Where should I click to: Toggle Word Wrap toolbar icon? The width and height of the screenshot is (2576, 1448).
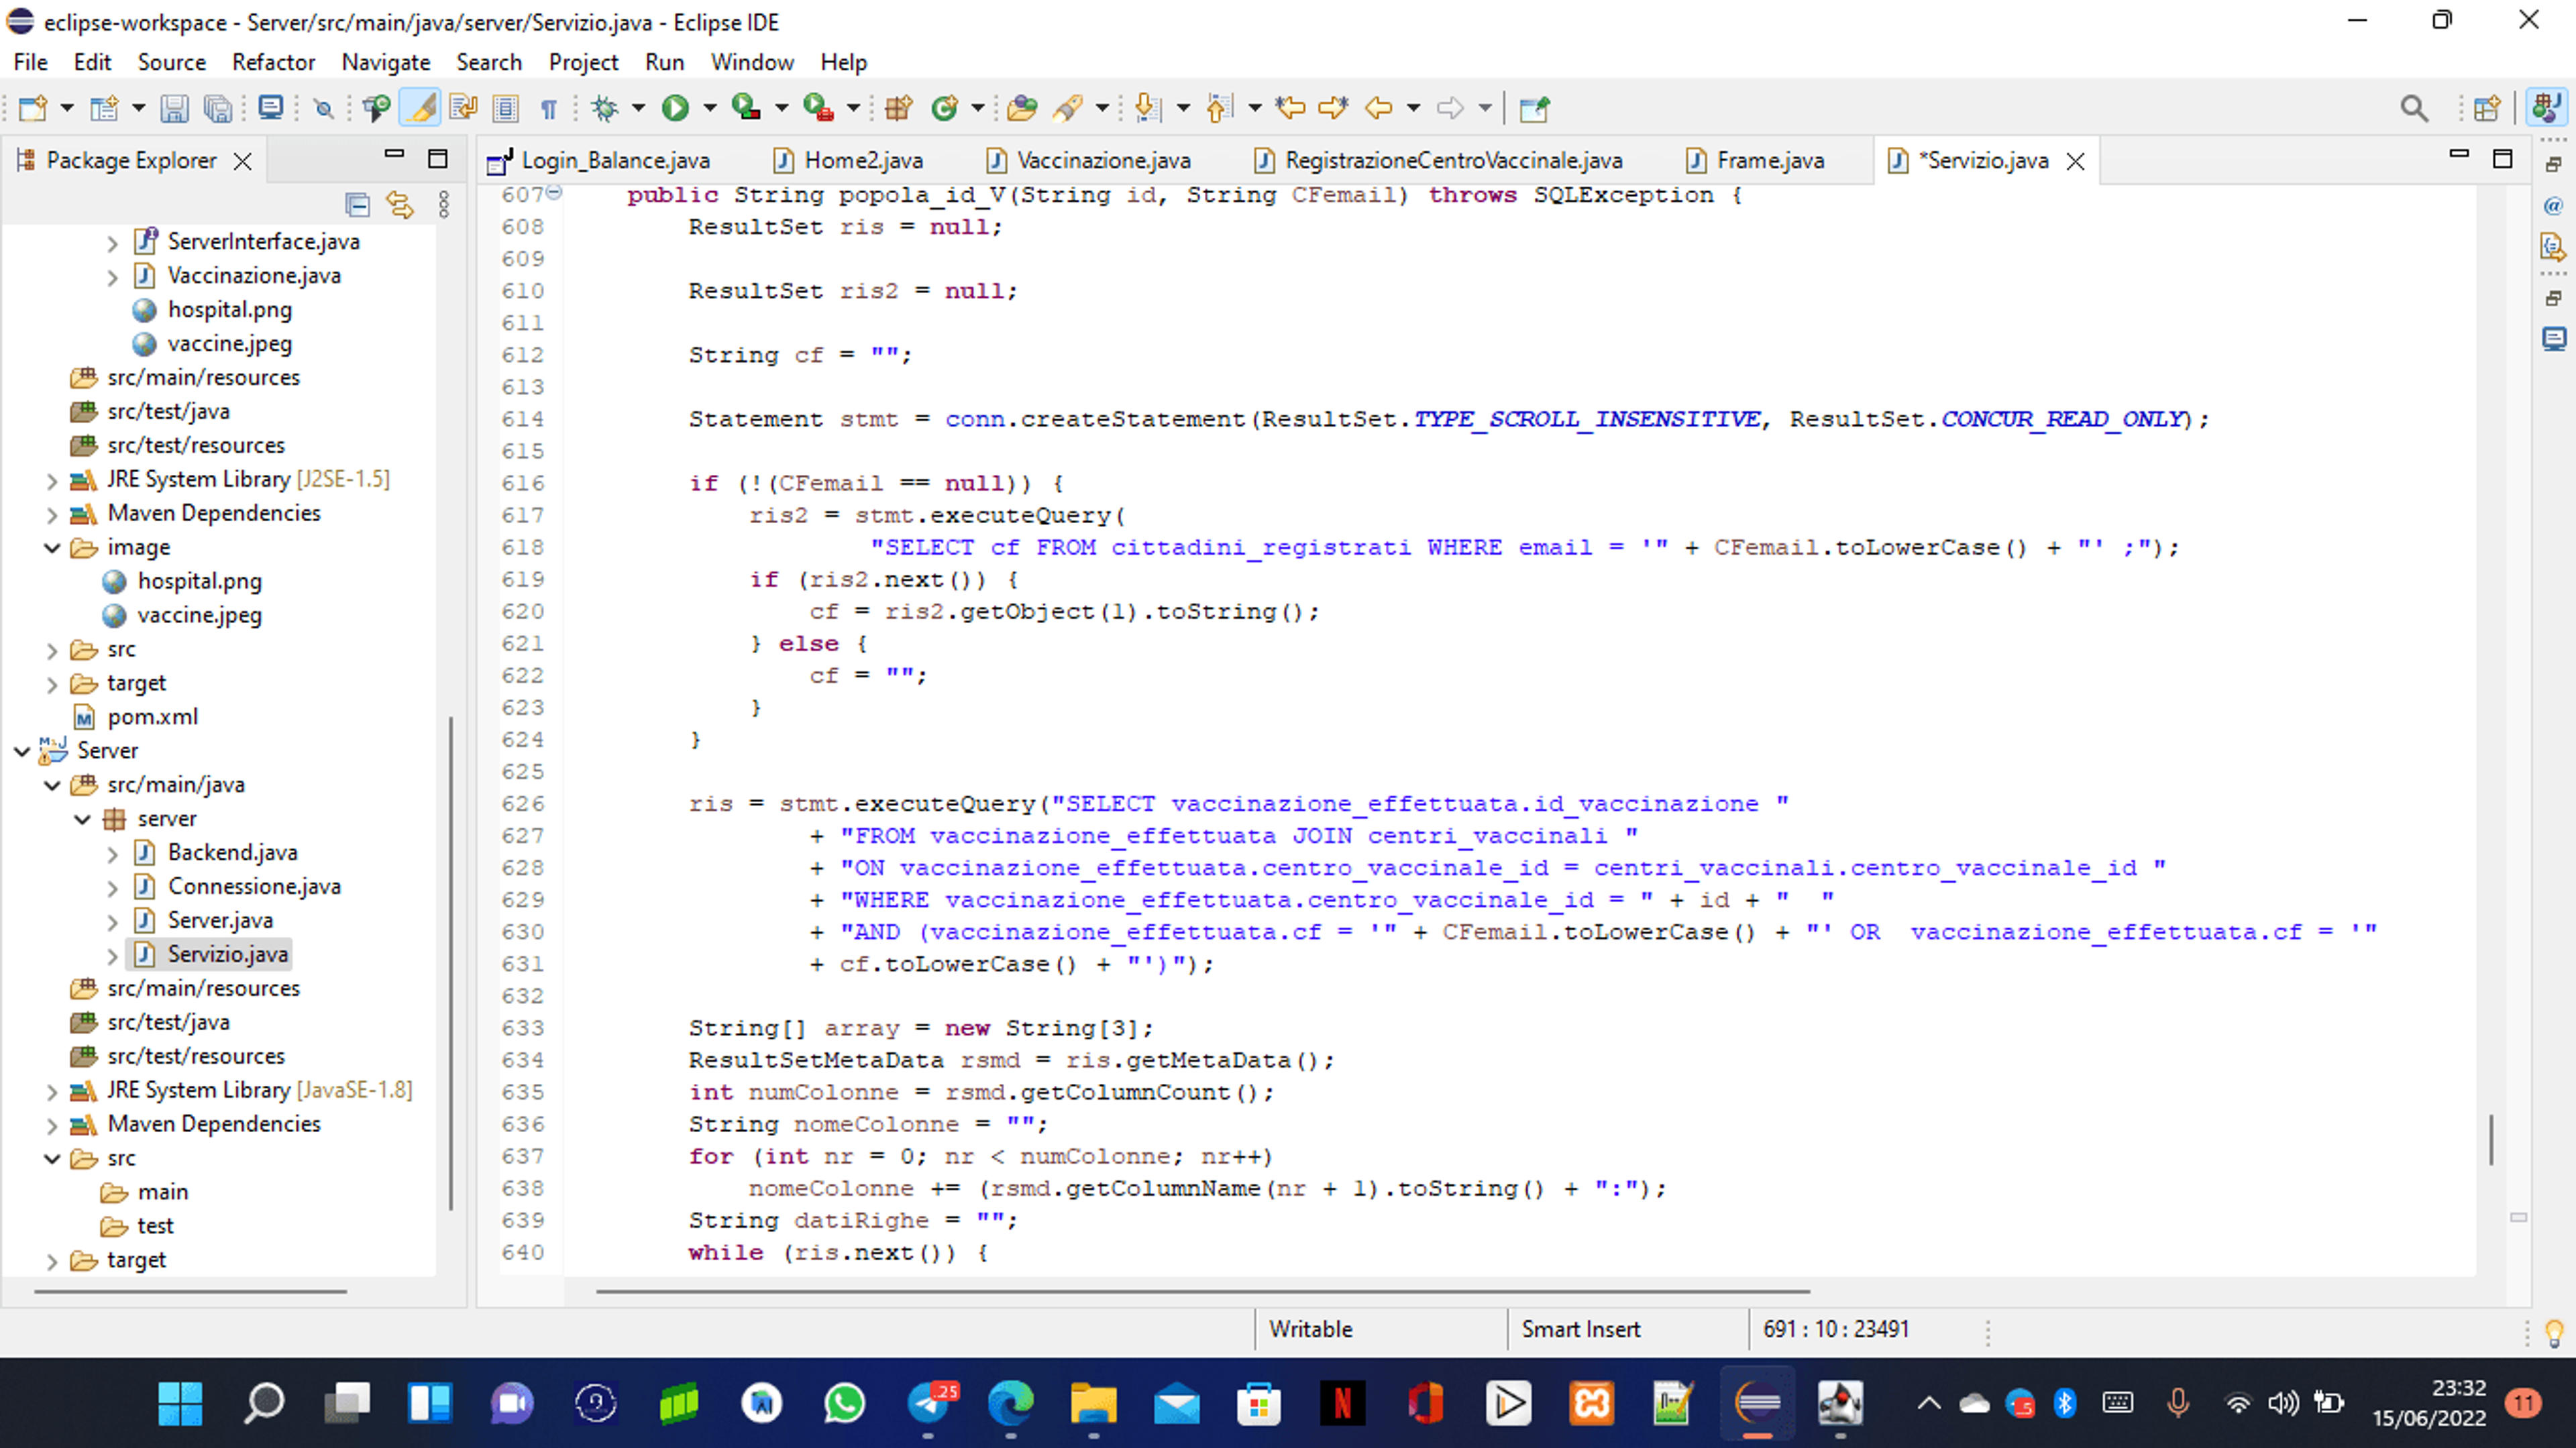[x=463, y=108]
